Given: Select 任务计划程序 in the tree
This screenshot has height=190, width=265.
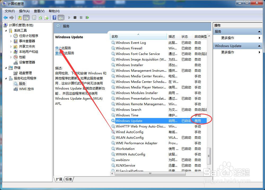Looking at the screenshot, I should (29, 36).
